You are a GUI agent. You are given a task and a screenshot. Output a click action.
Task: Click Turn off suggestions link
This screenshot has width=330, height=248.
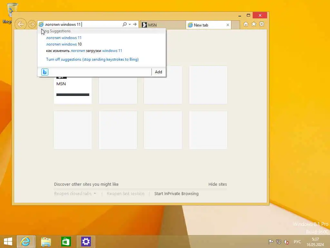click(92, 59)
